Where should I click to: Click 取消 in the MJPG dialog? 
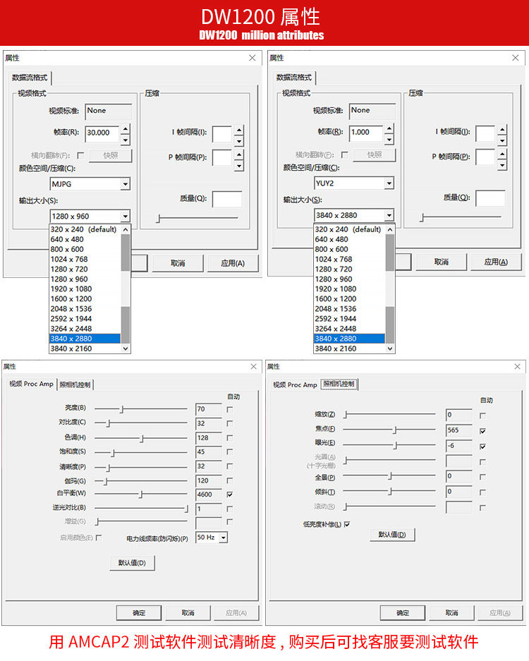178,263
